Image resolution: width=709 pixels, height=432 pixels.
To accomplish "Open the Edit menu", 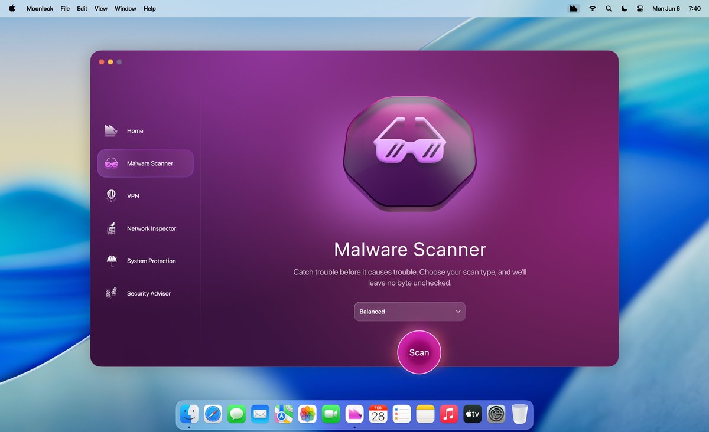I will pos(82,9).
